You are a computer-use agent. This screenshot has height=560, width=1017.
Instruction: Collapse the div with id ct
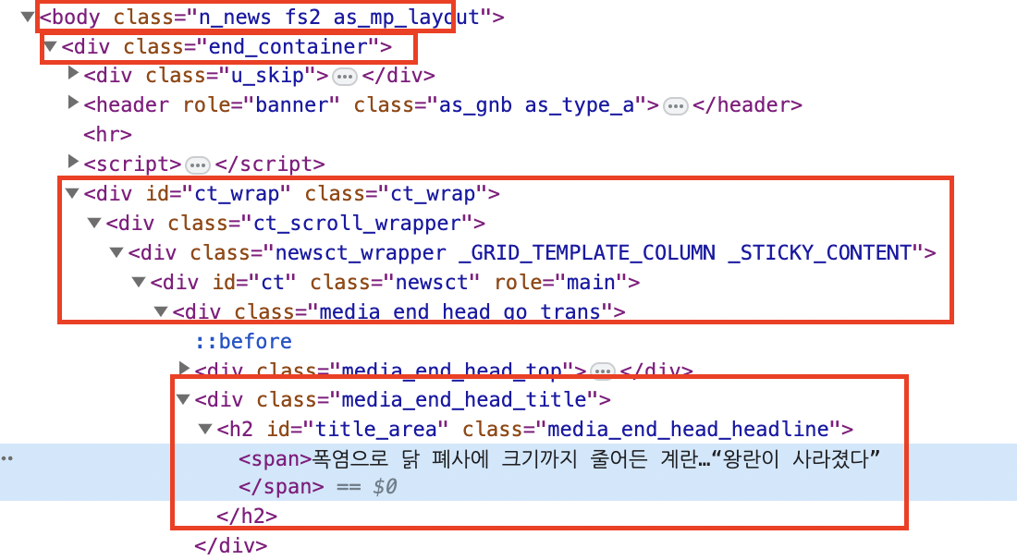pos(138,282)
